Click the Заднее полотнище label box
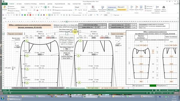This screenshot has height=101, width=180. pyautogui.click(x=118, y=34)
